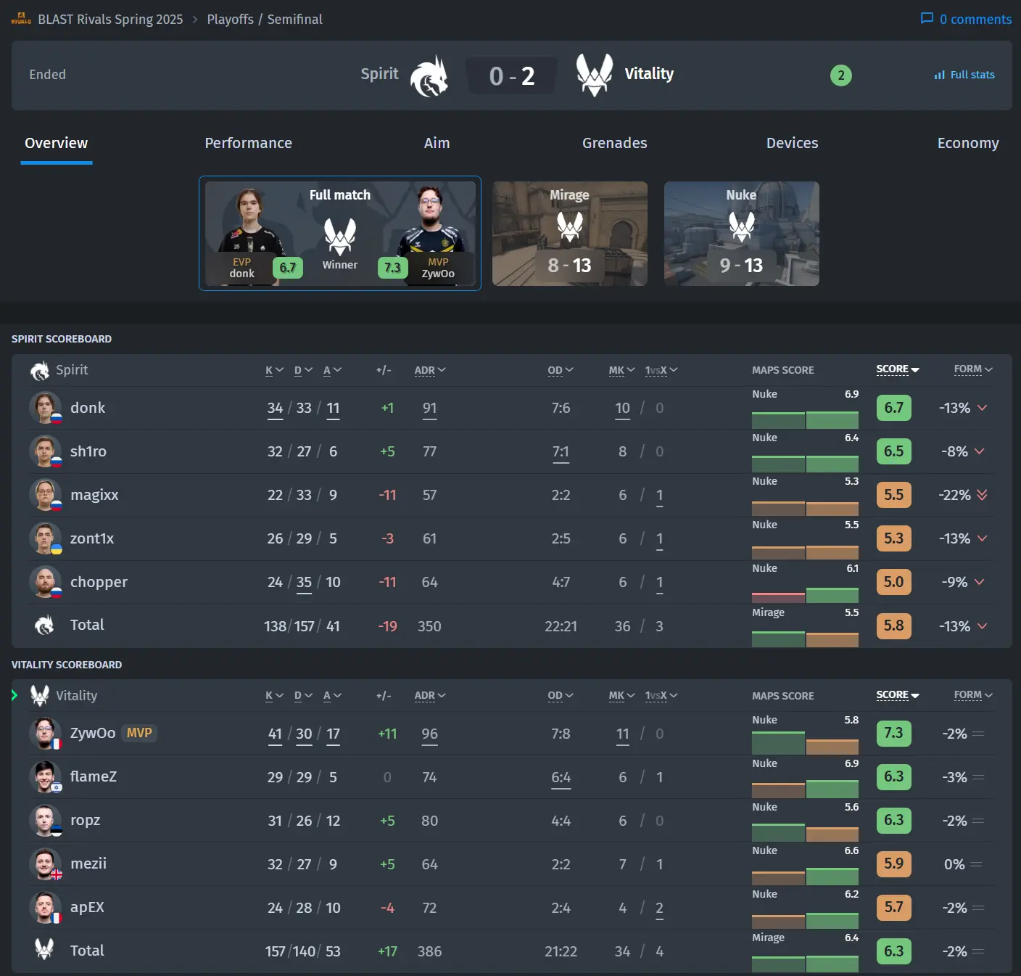1021x976 pixels.
Task: Open the Economy tab
Action: [x=967, y=143]
